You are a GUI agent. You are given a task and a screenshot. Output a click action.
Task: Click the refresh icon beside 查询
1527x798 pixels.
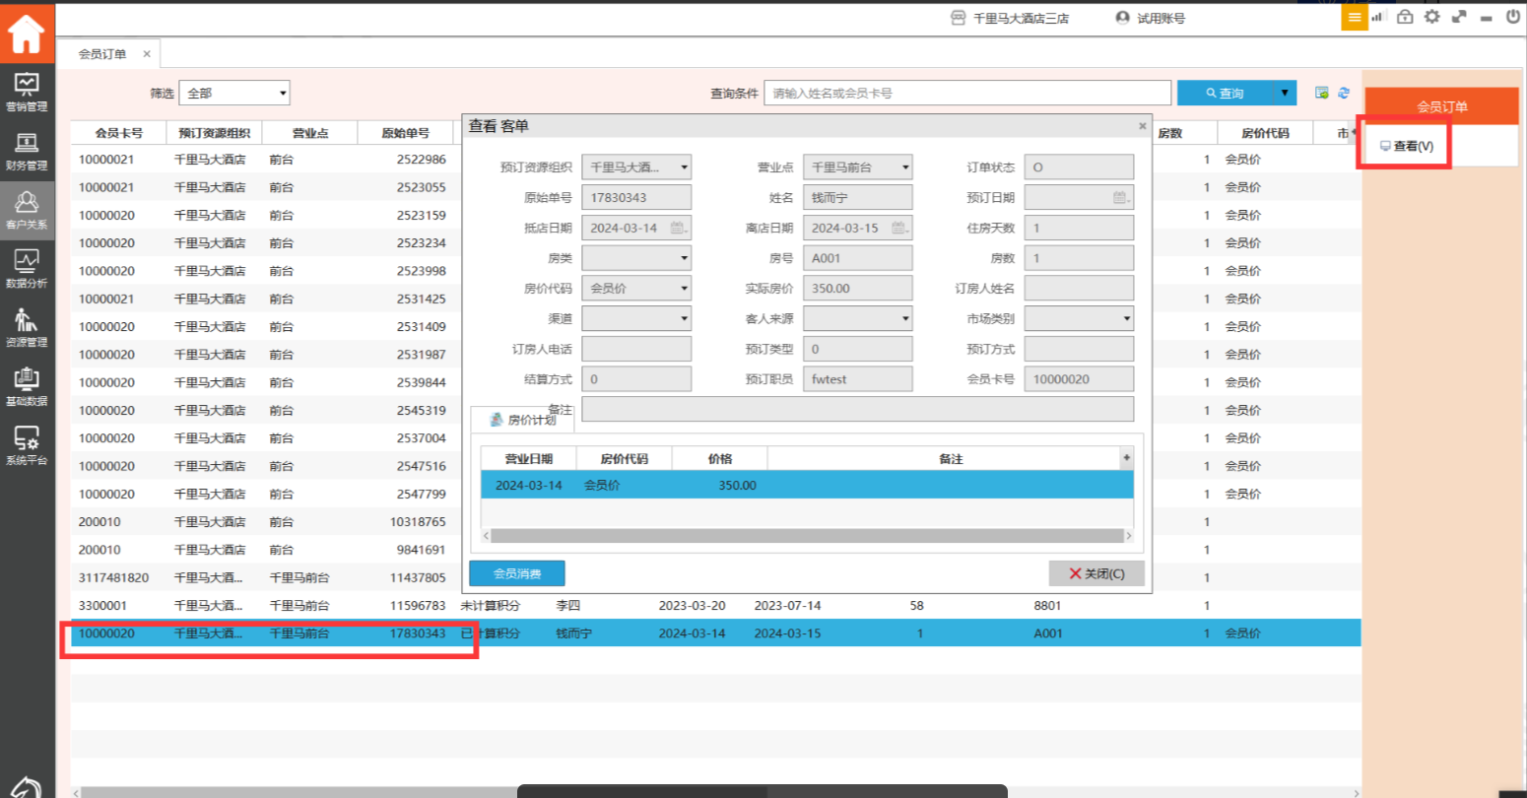tap(1344, 93)
